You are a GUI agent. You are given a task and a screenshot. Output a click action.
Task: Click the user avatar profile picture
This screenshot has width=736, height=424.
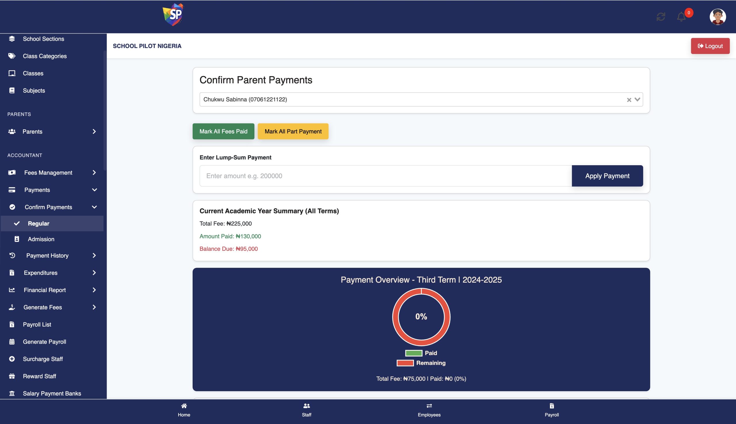coord(717,17)
